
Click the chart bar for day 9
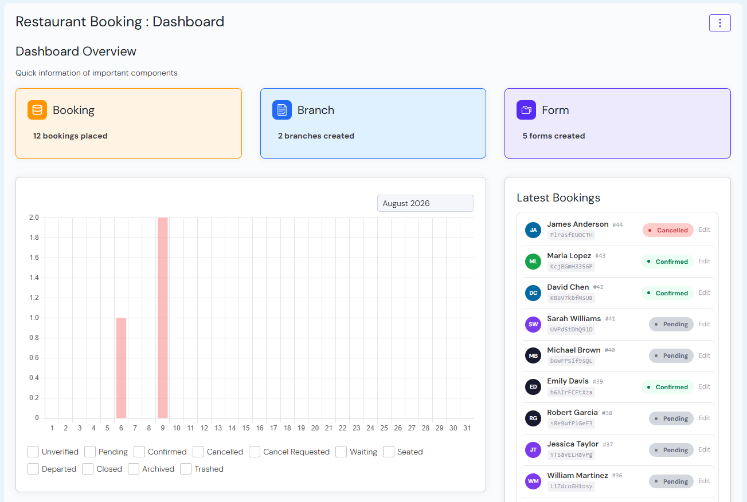tap(163, 318)
